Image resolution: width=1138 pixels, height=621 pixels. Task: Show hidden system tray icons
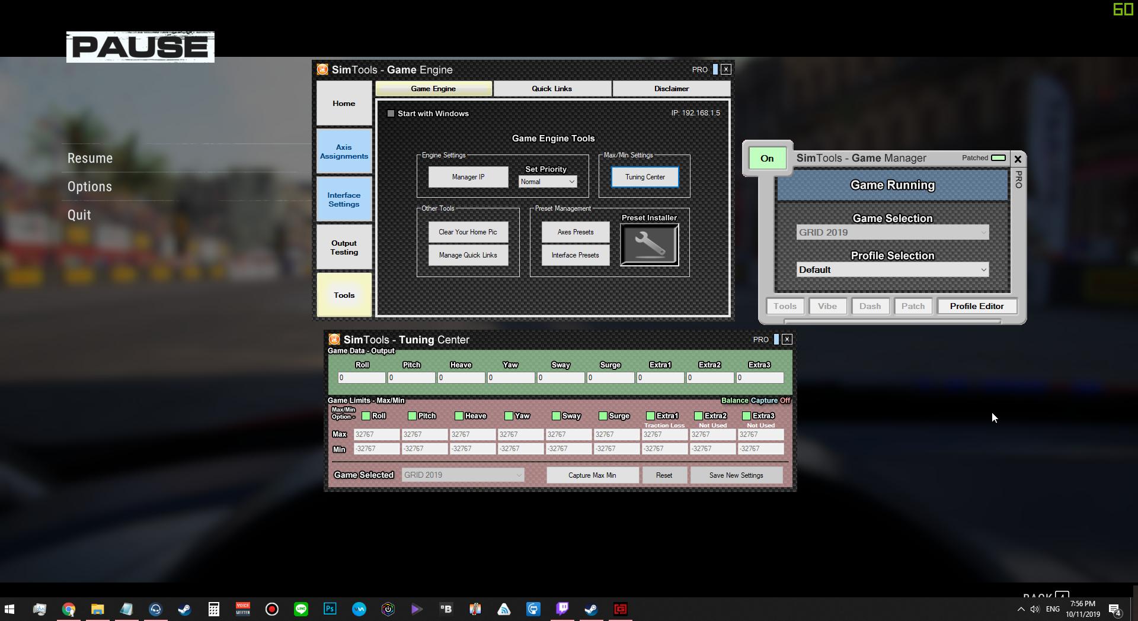[x=1021, y=609]
